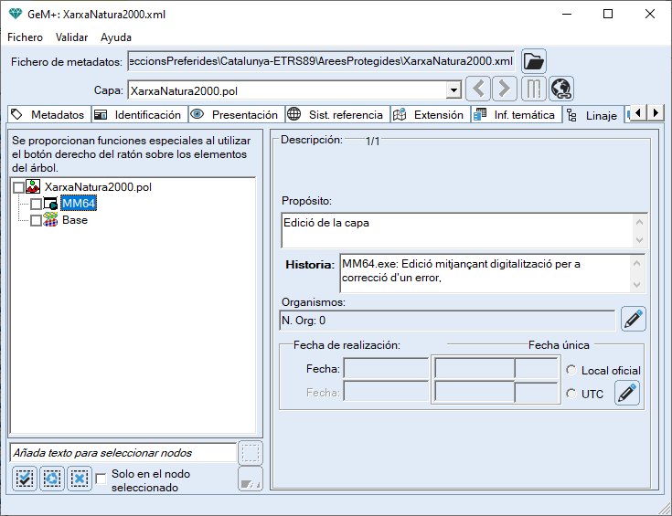Screen dimensions: 672x516
Task: Click the deselect-all nodes X icon
Action: tap(80, 478)
